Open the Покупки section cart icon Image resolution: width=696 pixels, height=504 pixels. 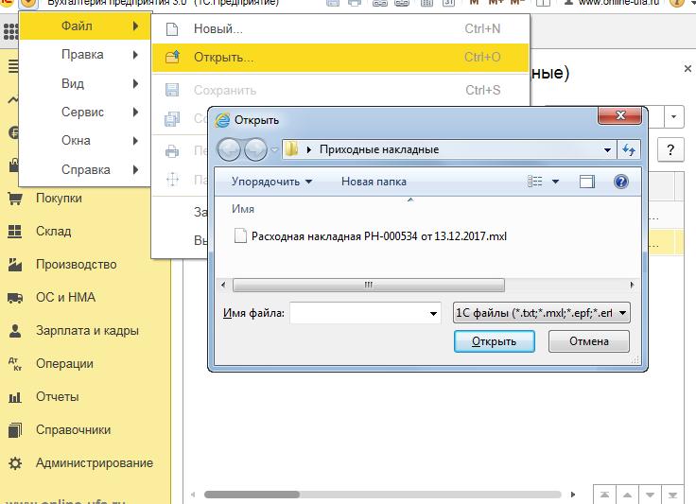click(14, 199)
